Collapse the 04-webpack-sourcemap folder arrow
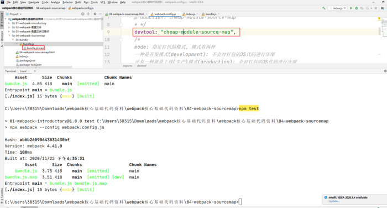Viewport: 387px width, 208px height. [9, 35]
